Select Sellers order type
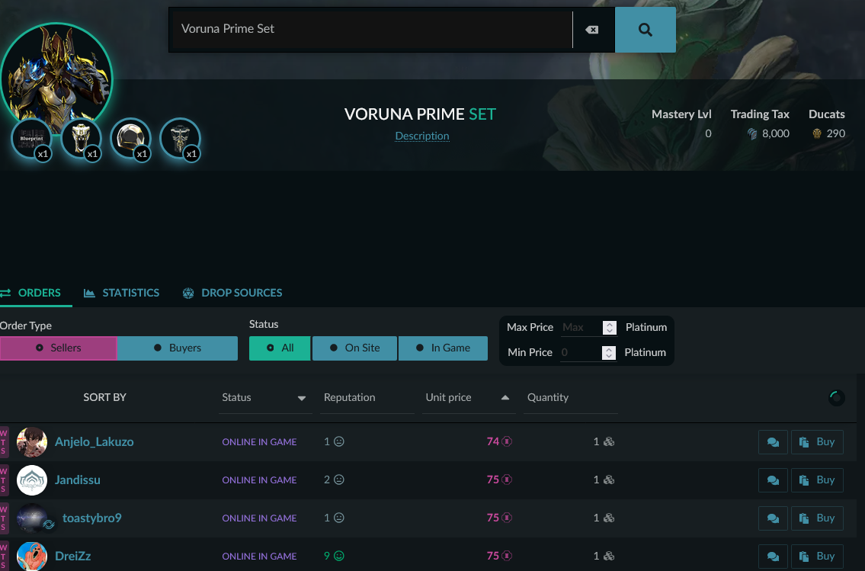865x571 pixels. click(x=59, y=348)
